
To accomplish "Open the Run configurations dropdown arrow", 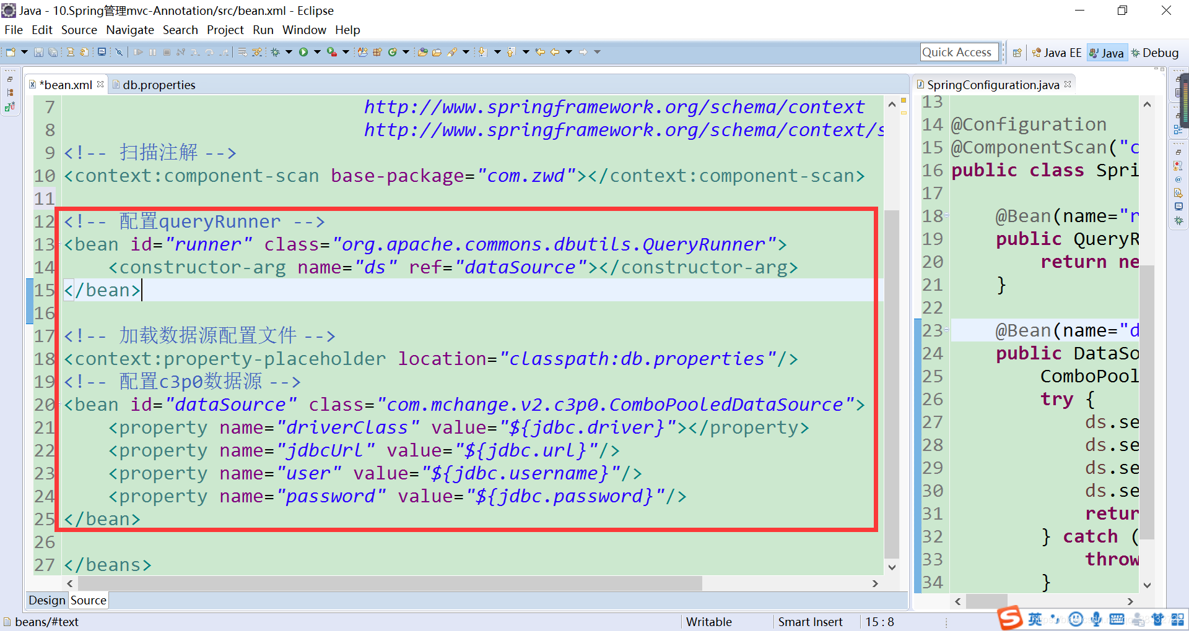I will pos(317,52).
